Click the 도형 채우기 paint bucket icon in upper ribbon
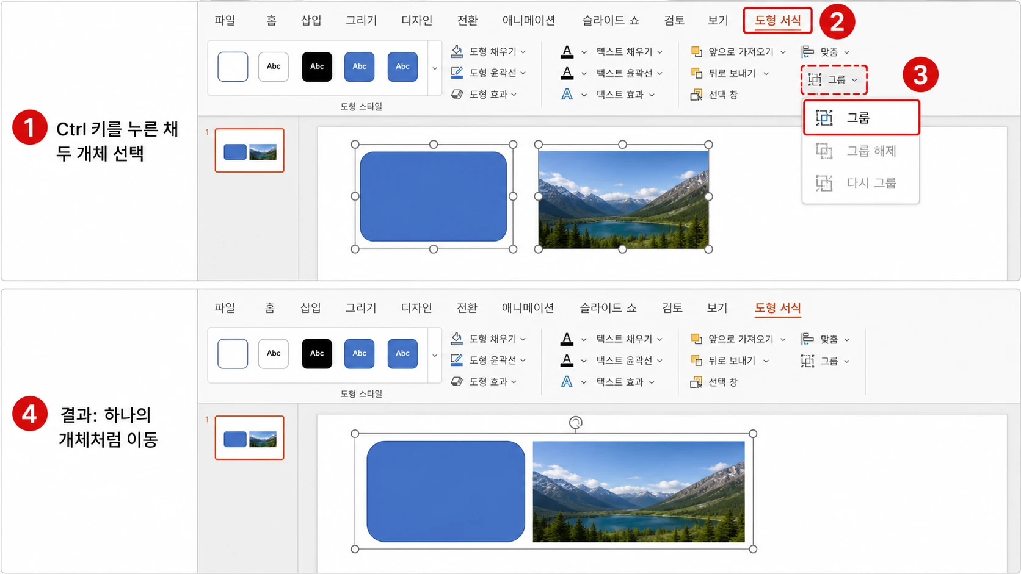The height and width of the screenshot is (574, 1021). [x=457, y=51]
